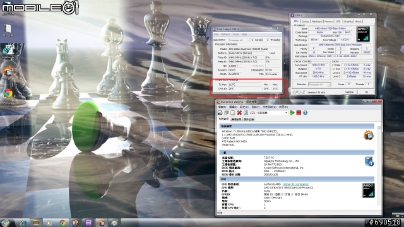This screenshot has height=227, width=404.
Task: Switch to BurnInTest via taskbar flame icon
Action: 102,223
